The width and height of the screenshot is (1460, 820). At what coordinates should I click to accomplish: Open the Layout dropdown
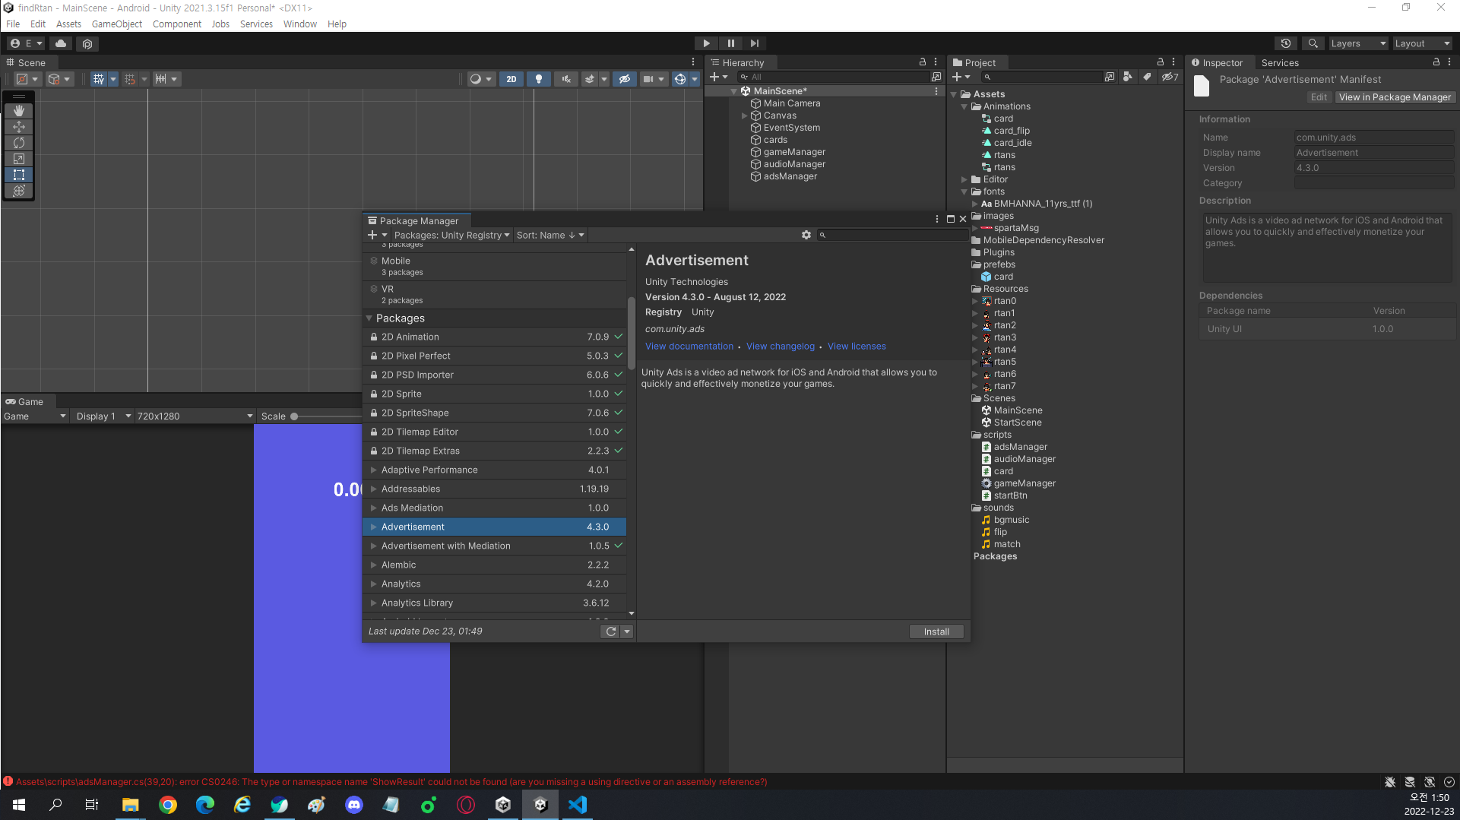(x=1422, y=43)
